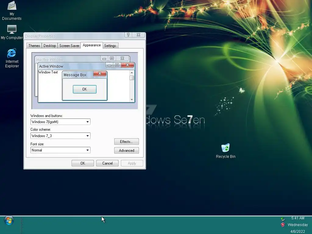Switch to the Desktop tab

click(x=50, y=46)
